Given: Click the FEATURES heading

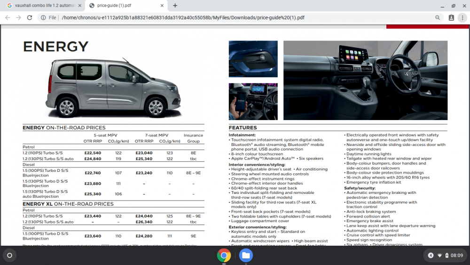Looking at the screenshot, I should 243,128.
